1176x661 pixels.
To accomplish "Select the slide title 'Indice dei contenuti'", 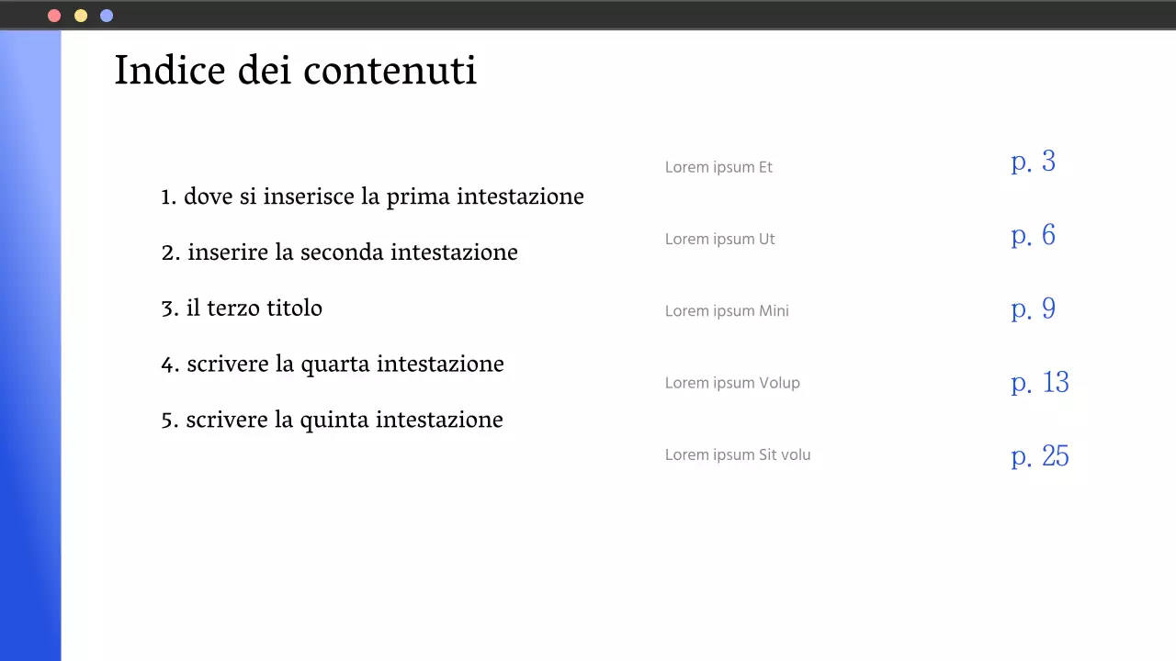I will click(x=295, y=70).
